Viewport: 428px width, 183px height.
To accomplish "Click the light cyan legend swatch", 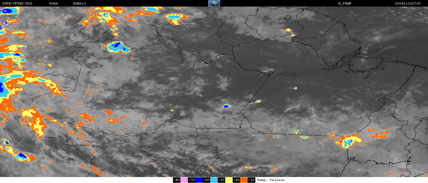I will click(x=214, y=180).
